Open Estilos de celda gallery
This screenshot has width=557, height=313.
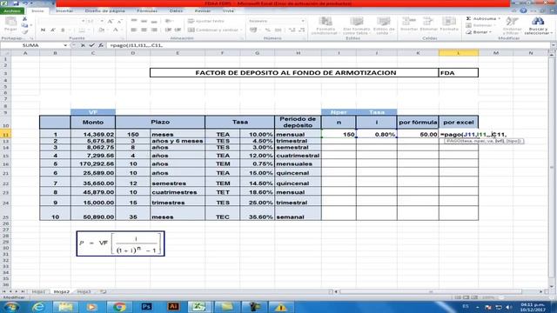pos(384,25)
